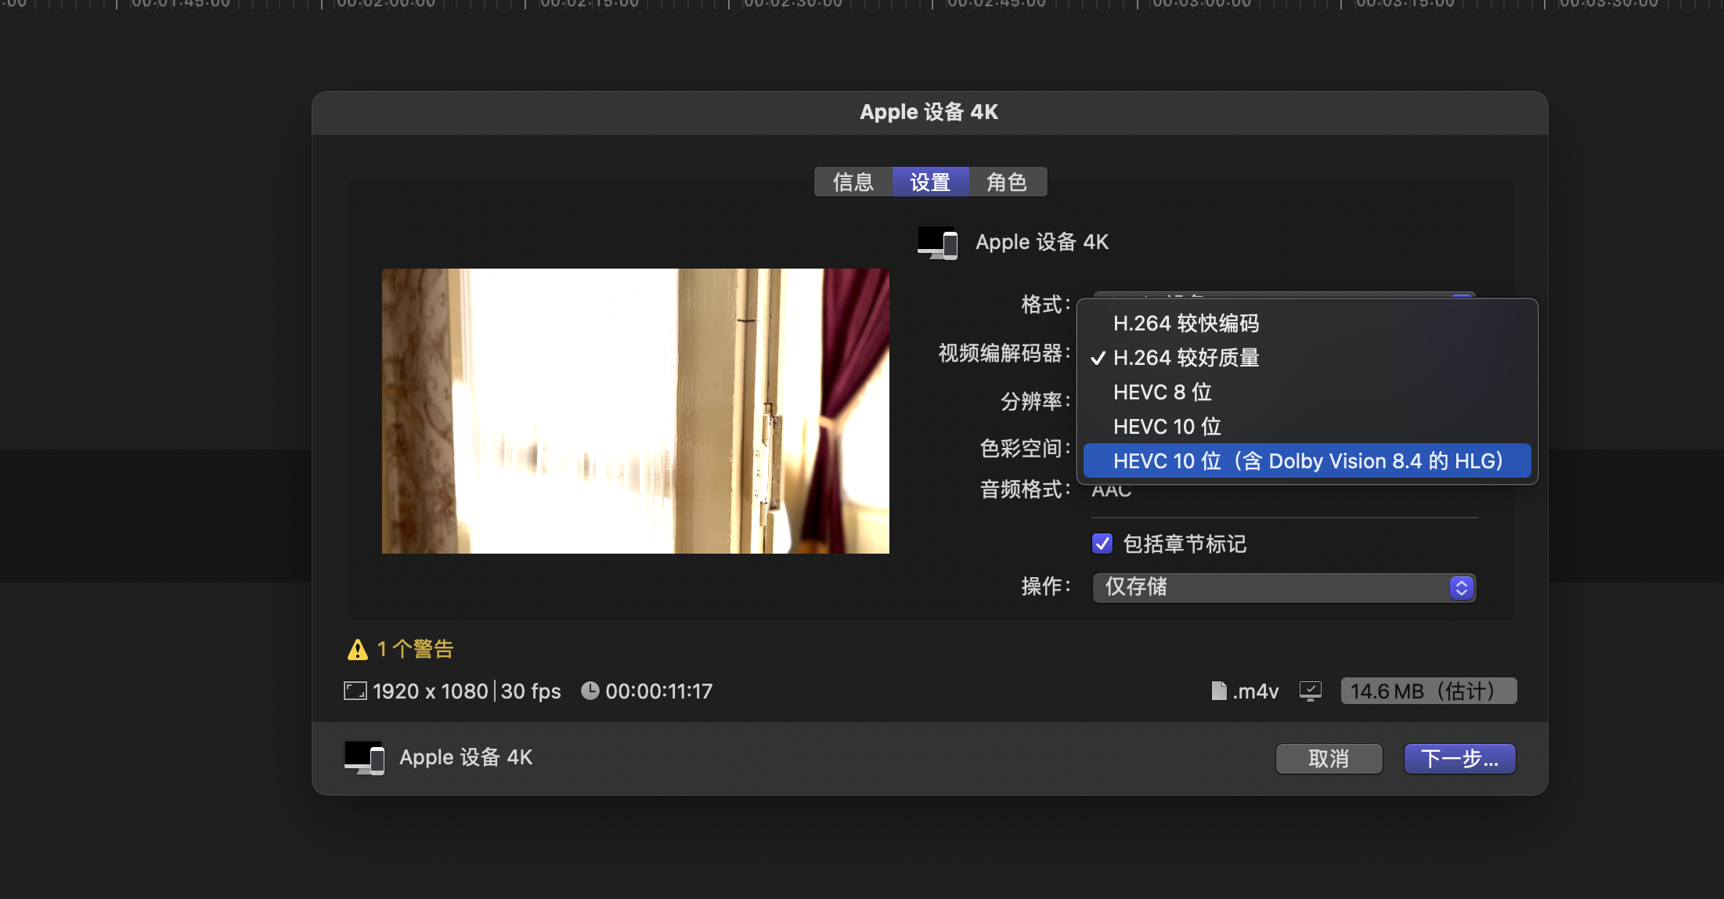This screenshot has width=1724, height=899.
Task: Click the 00:00:11:17 duration text
Action: click(x=659, y=691)
